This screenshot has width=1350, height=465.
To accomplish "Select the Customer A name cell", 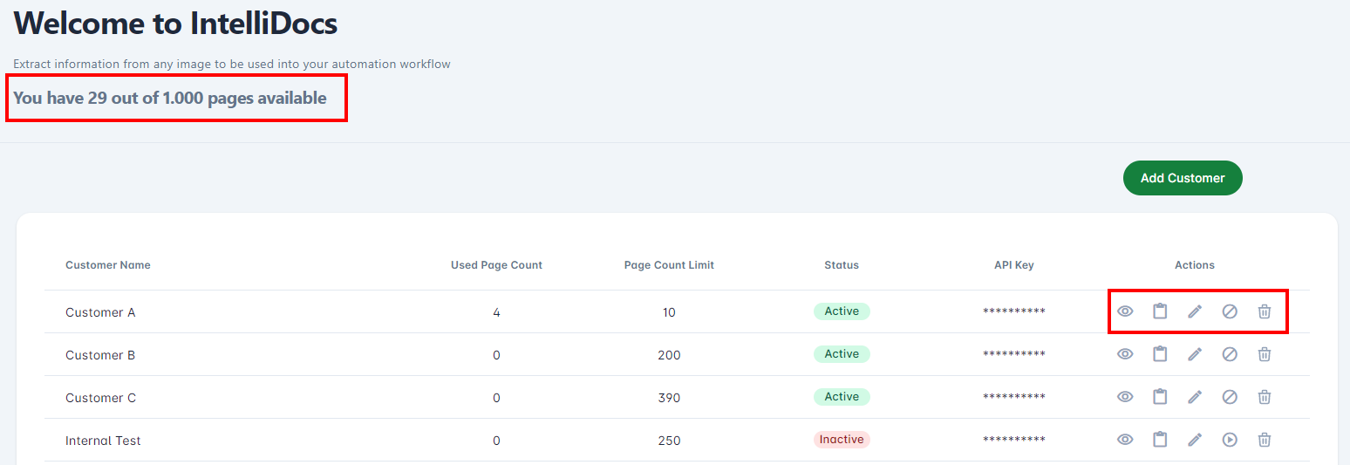I will [x=100, y=312].
